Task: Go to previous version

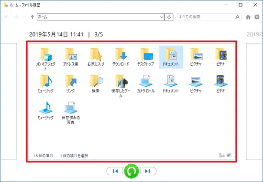Action: [x=115, y=171]
